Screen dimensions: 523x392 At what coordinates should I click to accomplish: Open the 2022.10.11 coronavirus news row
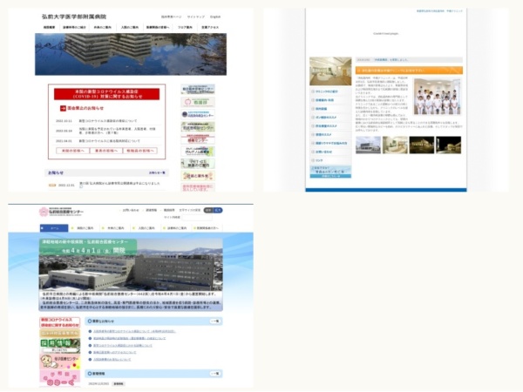(x=106, y=121)
